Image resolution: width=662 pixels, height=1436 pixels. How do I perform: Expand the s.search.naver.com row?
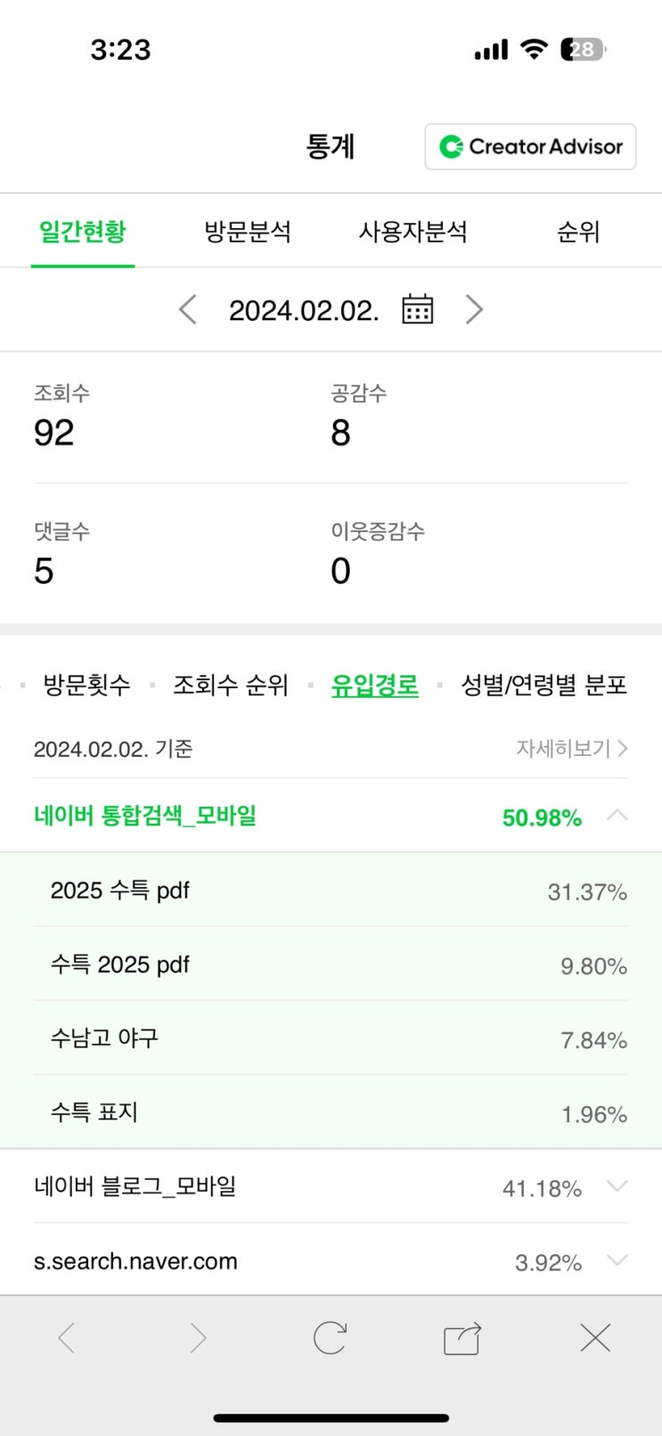pos(617,1260)
